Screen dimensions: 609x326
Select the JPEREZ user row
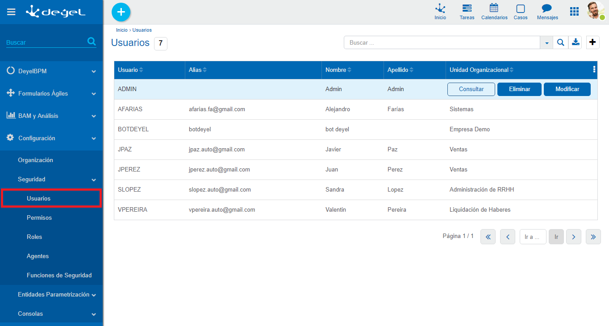coord(355,170)
